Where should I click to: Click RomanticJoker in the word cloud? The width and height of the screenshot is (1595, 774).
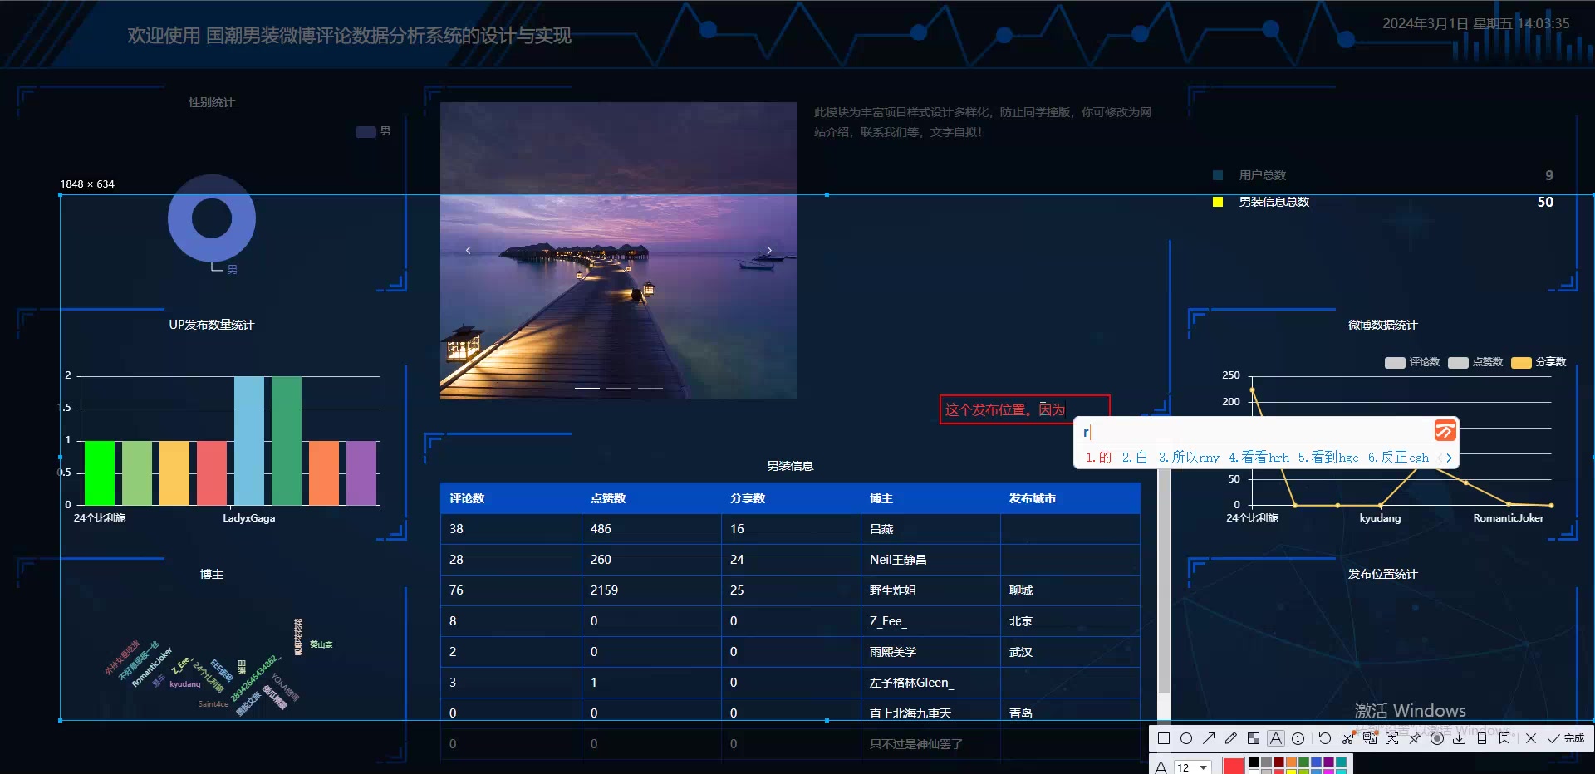tap(151, 667)
